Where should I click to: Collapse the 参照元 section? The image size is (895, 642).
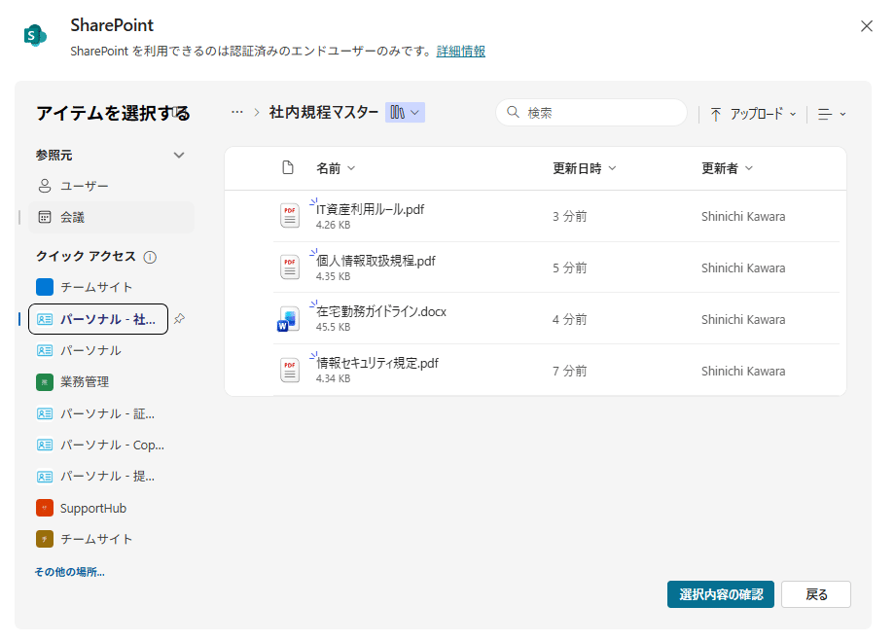tap(179, 156)
